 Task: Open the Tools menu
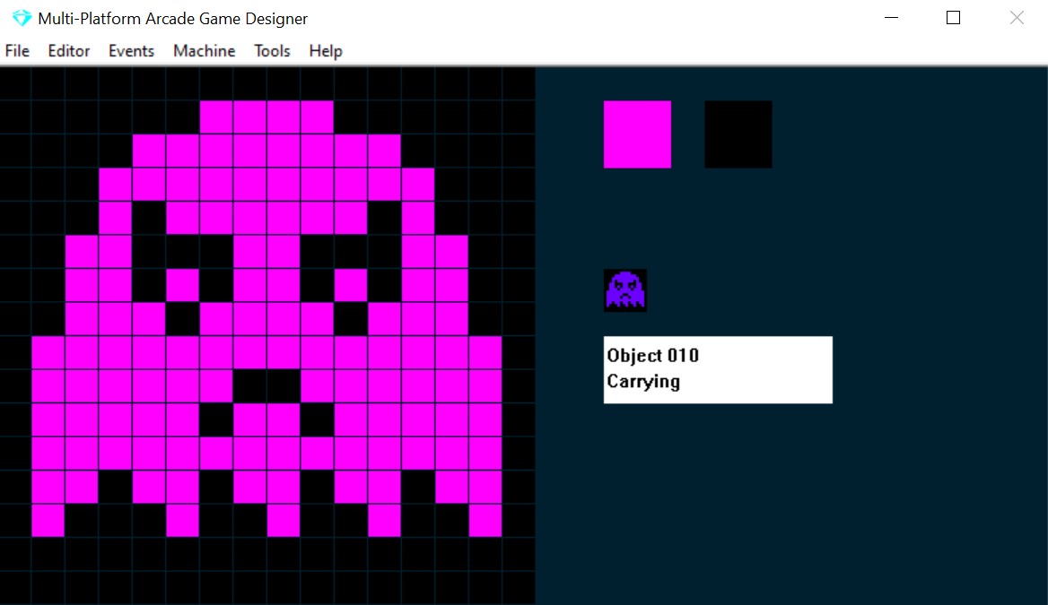click(272, 51)
